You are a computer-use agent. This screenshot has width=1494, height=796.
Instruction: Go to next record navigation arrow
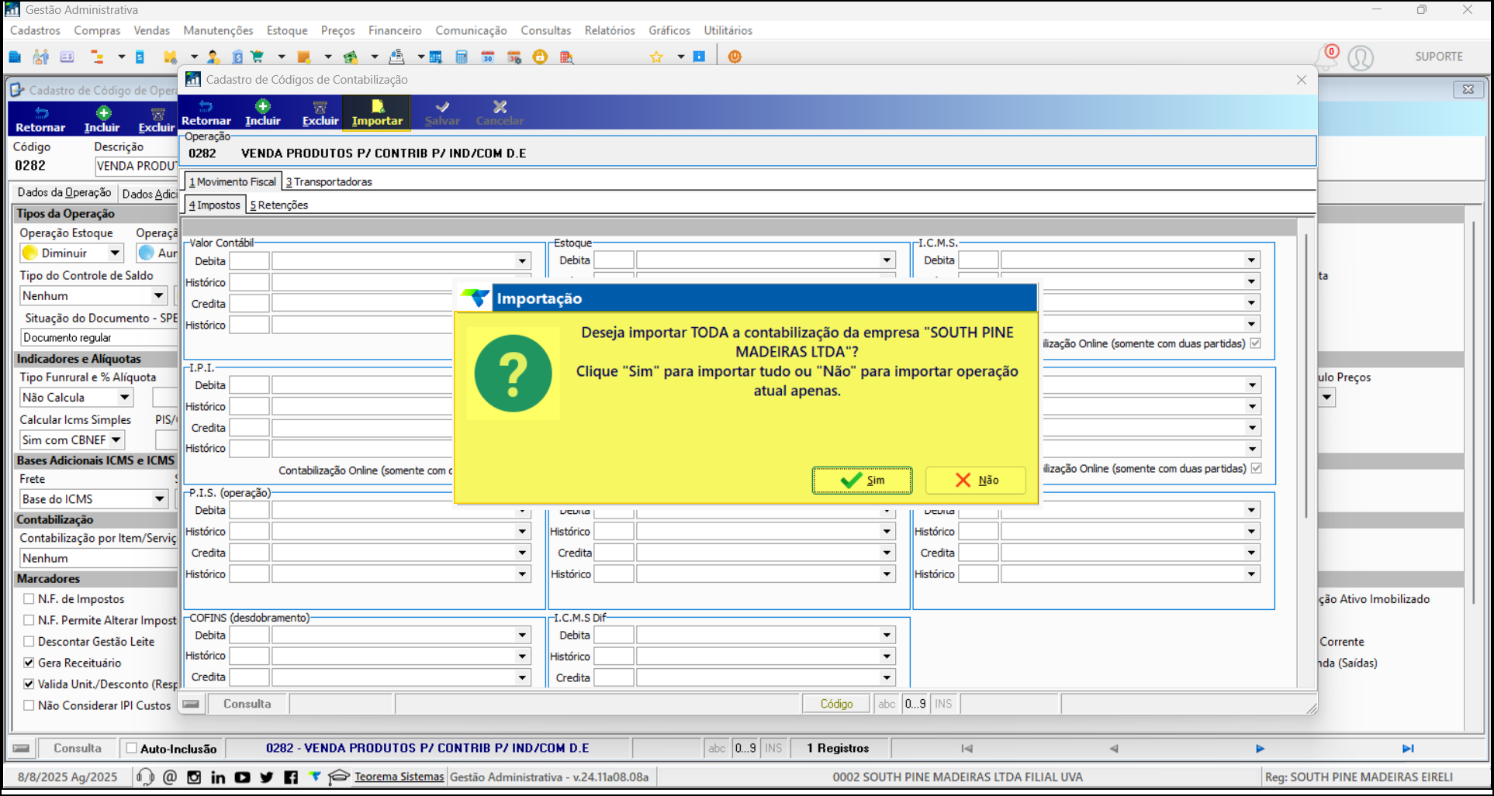1260,748
